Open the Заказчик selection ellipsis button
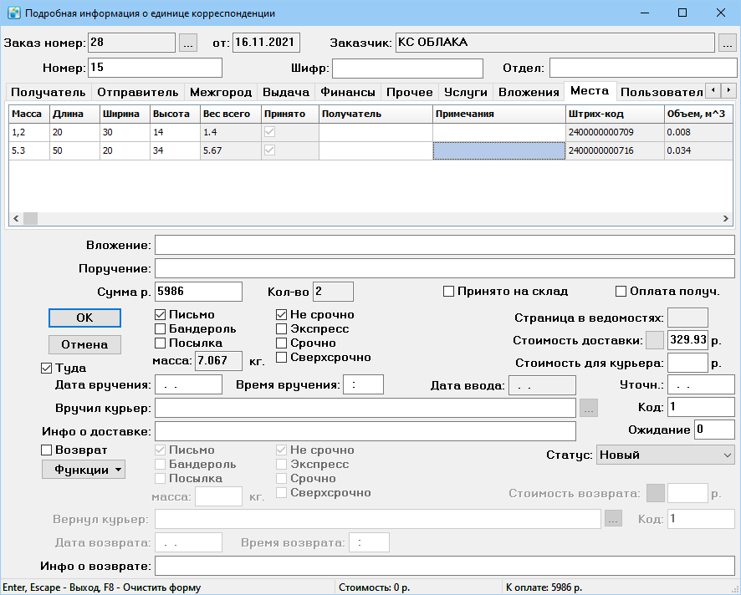741x595 pixels. 727,43
